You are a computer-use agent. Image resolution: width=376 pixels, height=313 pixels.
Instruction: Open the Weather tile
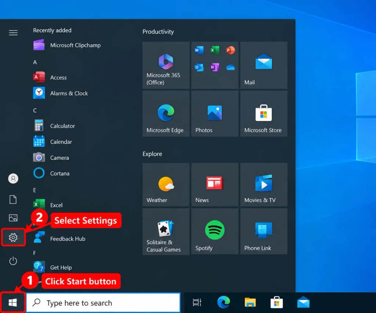click(x=166, y=185)
